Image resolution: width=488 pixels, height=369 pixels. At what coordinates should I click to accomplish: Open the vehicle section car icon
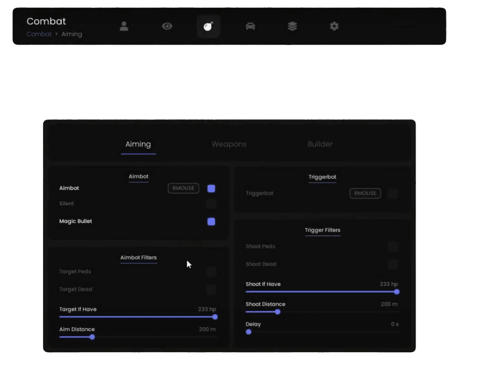(250, 26)
